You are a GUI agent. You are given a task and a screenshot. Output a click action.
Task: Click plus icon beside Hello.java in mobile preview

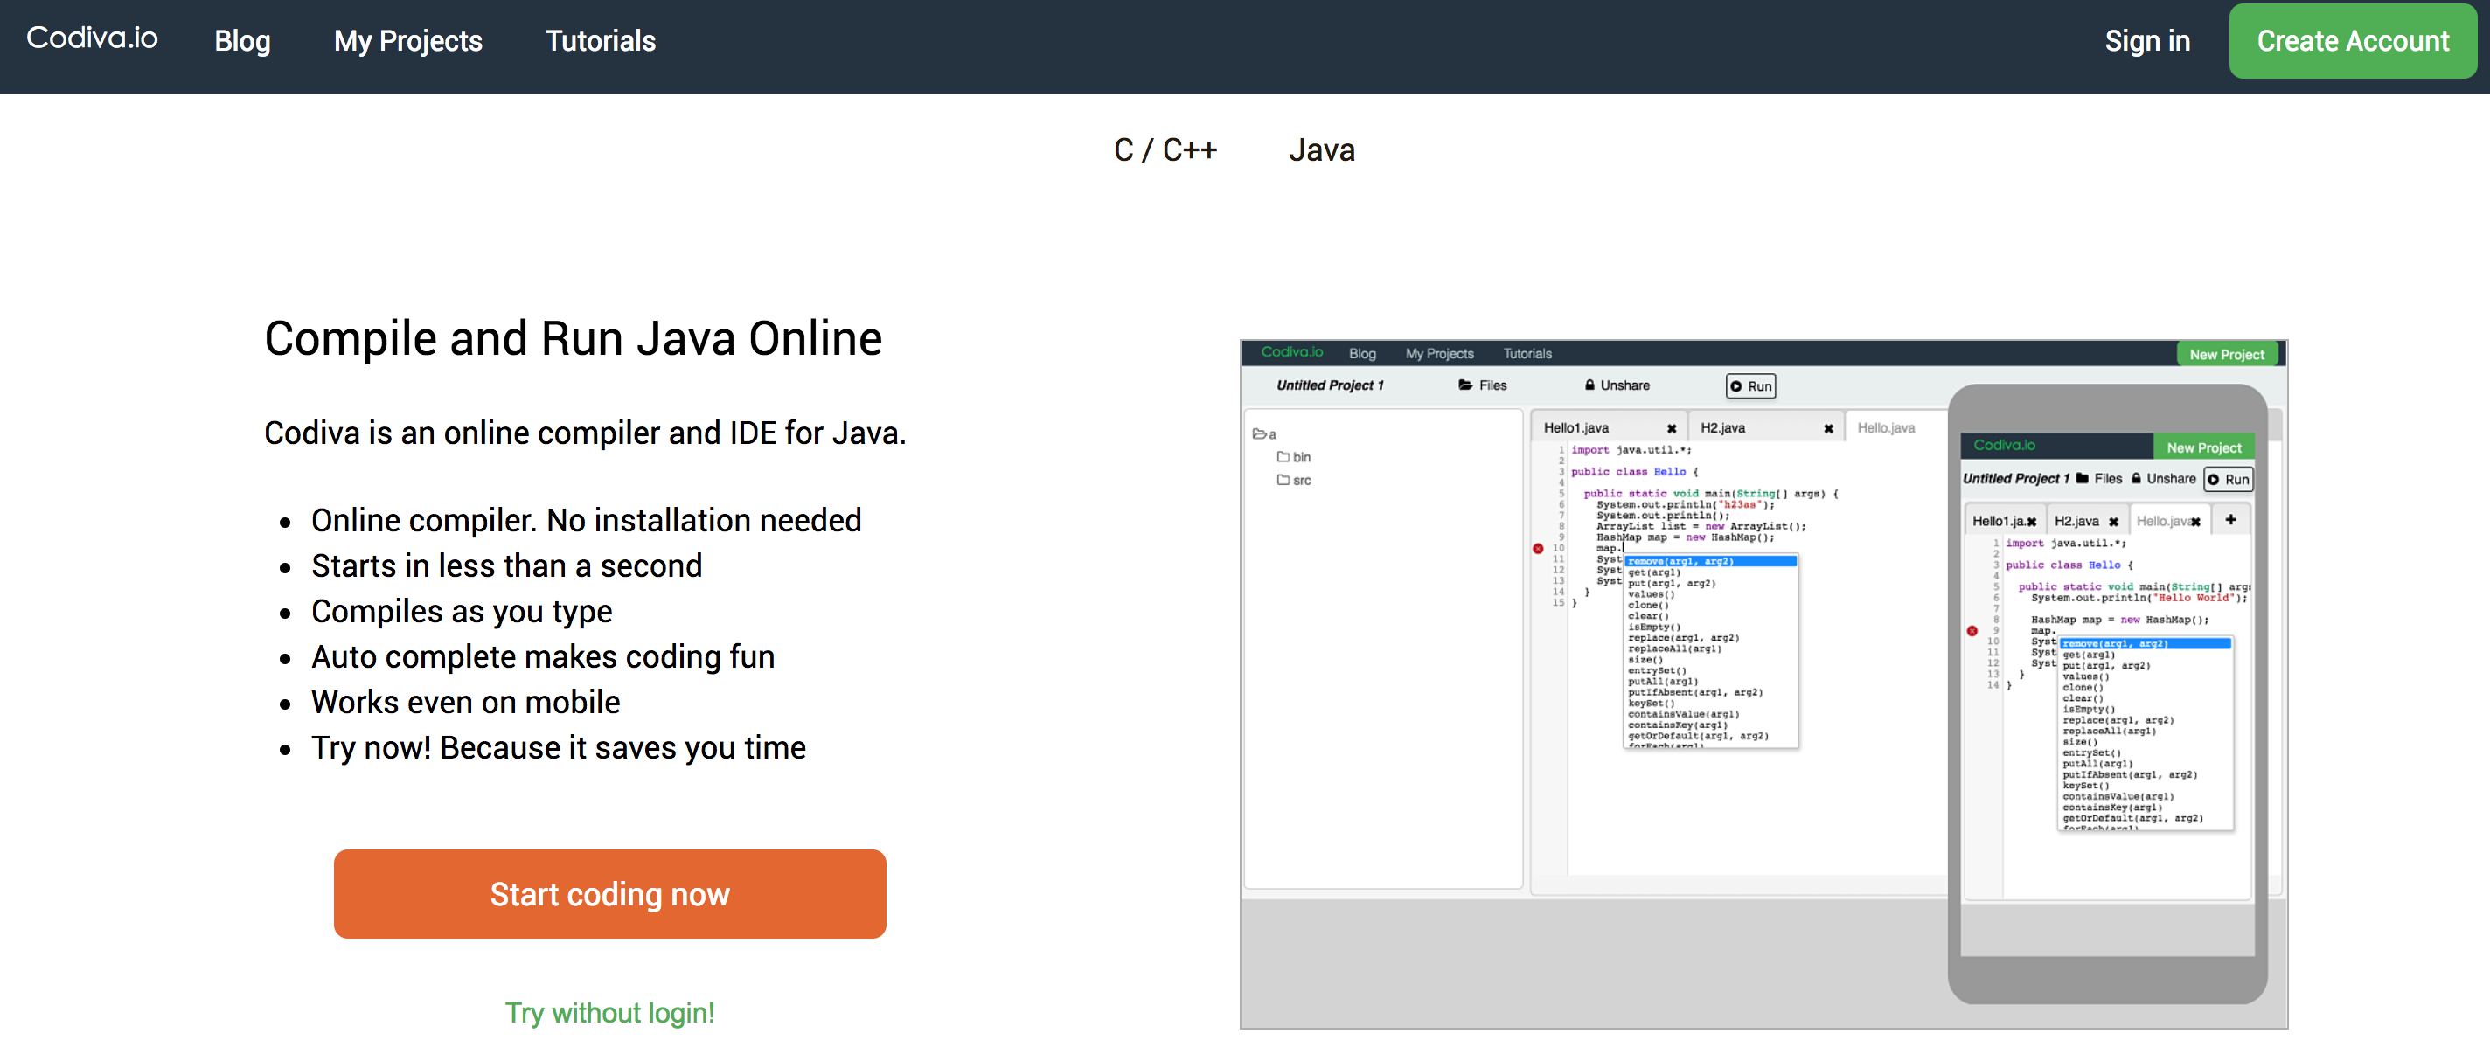pyautogui.click(x=2230, y=521)
